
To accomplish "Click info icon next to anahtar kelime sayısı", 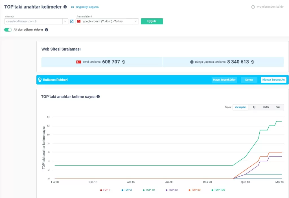I will (98, 97).
